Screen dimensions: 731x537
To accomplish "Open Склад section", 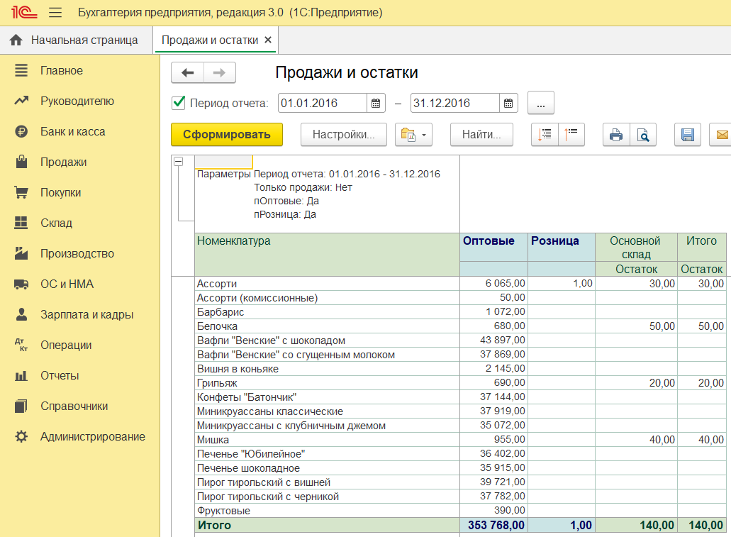I will (57, 223).
